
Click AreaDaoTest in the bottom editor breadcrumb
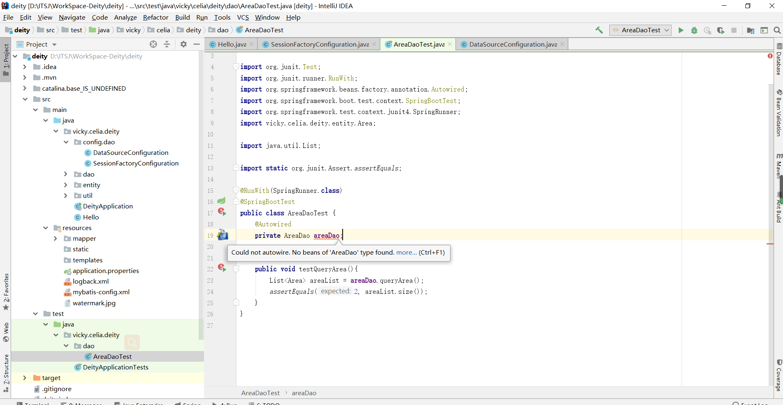[260, 393]
